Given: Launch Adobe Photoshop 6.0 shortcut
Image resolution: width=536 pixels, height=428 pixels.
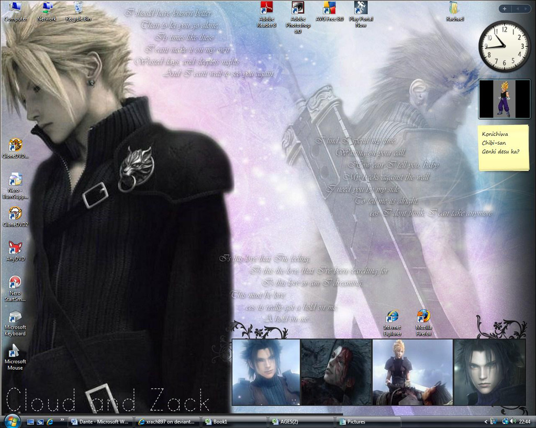Looking at the screenshot, I should (x=298, y=17).
